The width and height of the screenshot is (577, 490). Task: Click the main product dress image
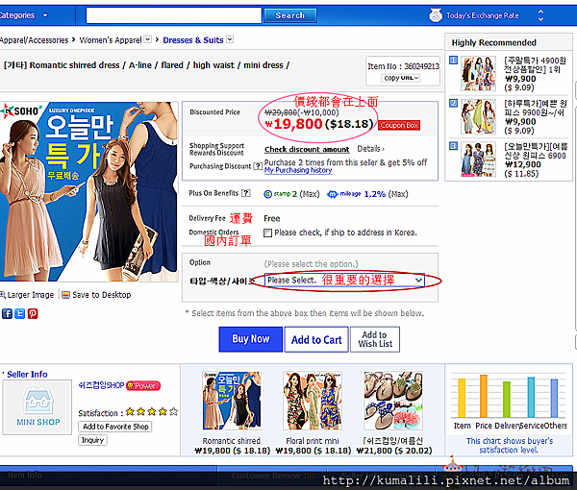click(89, 191)
